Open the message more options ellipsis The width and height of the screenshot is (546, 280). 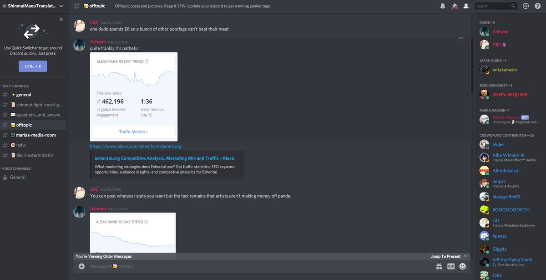[x=461, y=38]
